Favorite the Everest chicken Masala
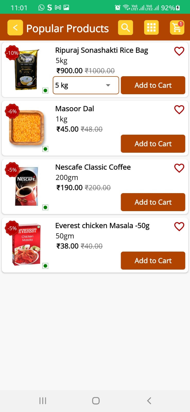This screenshot has height=412, width=190. point(179,227)
